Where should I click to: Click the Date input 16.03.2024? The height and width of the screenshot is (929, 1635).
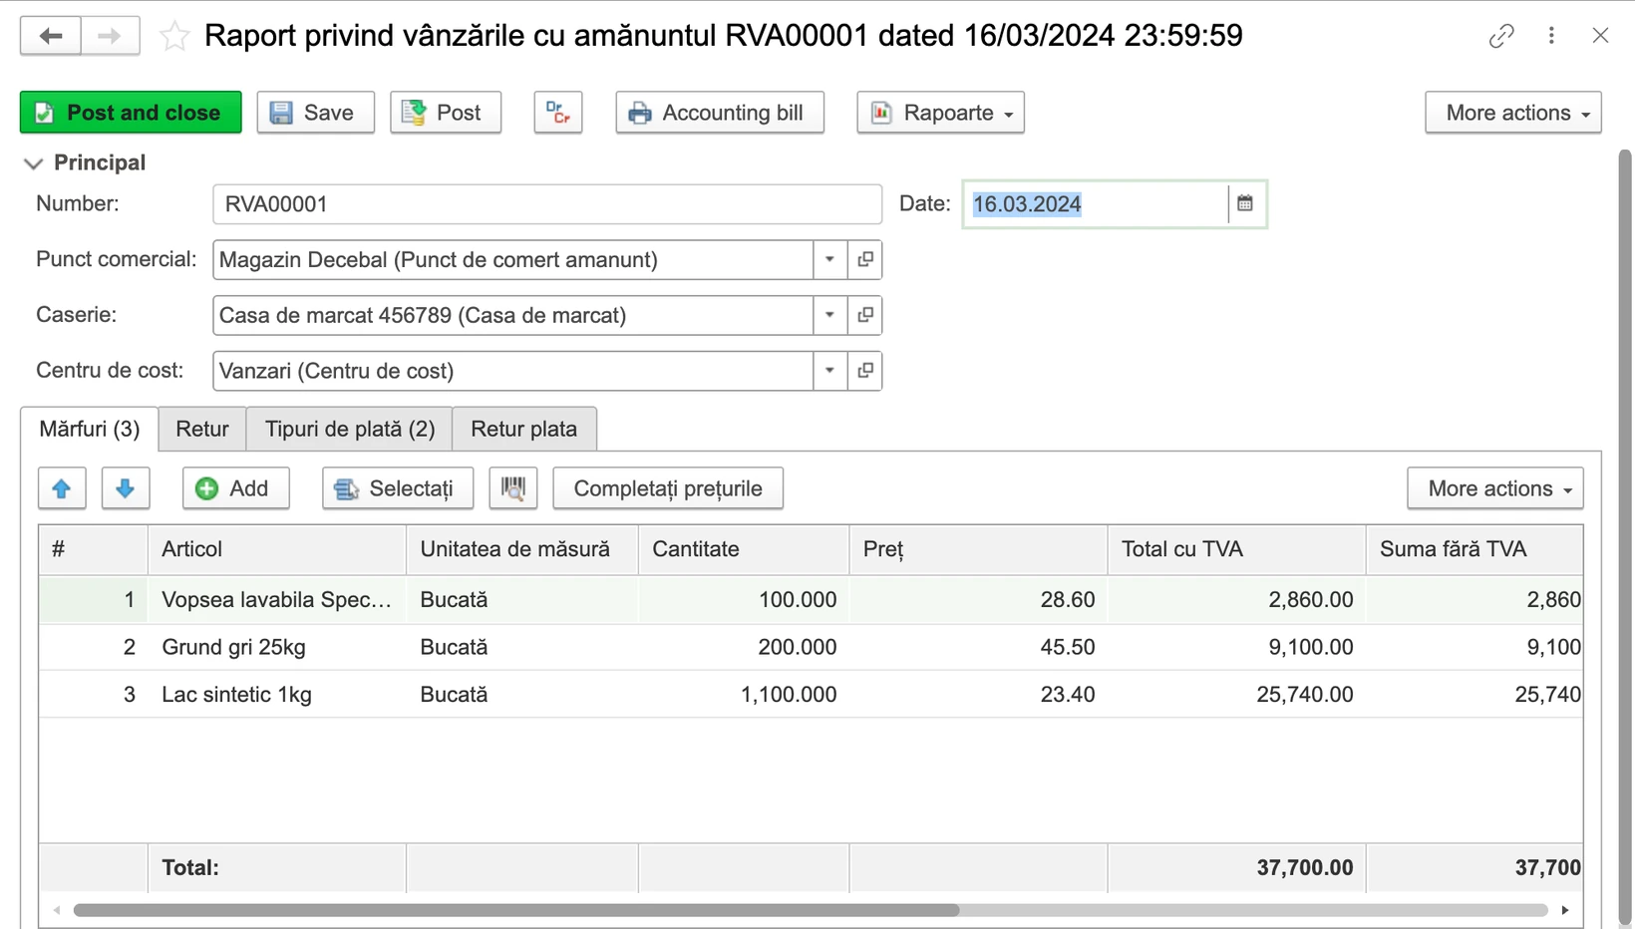tap(1097, 204)
